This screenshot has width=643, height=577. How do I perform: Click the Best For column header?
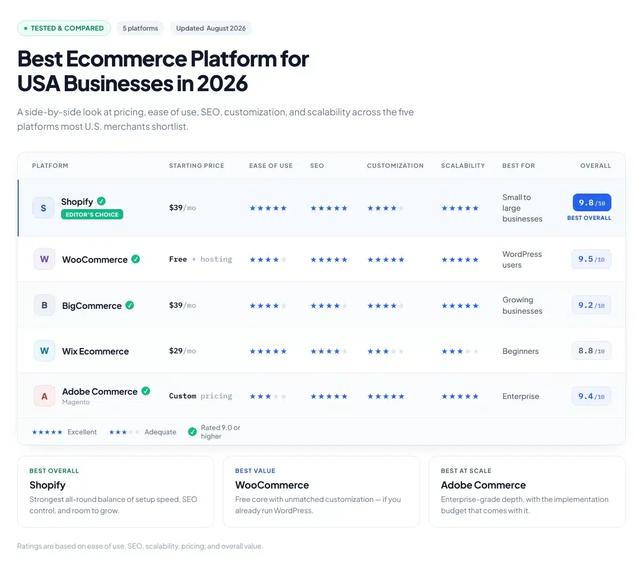coord(519,166)
